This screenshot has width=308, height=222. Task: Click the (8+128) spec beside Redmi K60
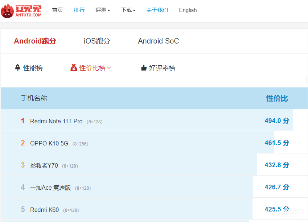[x=71, y=210]
